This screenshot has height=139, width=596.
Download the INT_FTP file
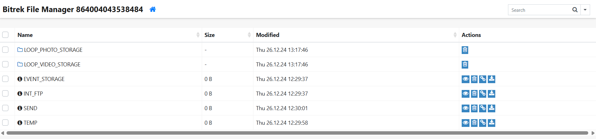[x=492, y=93]
